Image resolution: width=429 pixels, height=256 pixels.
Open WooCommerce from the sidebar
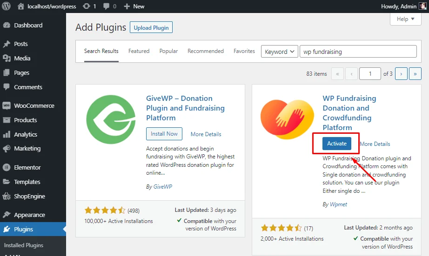(x=34, y=105)
